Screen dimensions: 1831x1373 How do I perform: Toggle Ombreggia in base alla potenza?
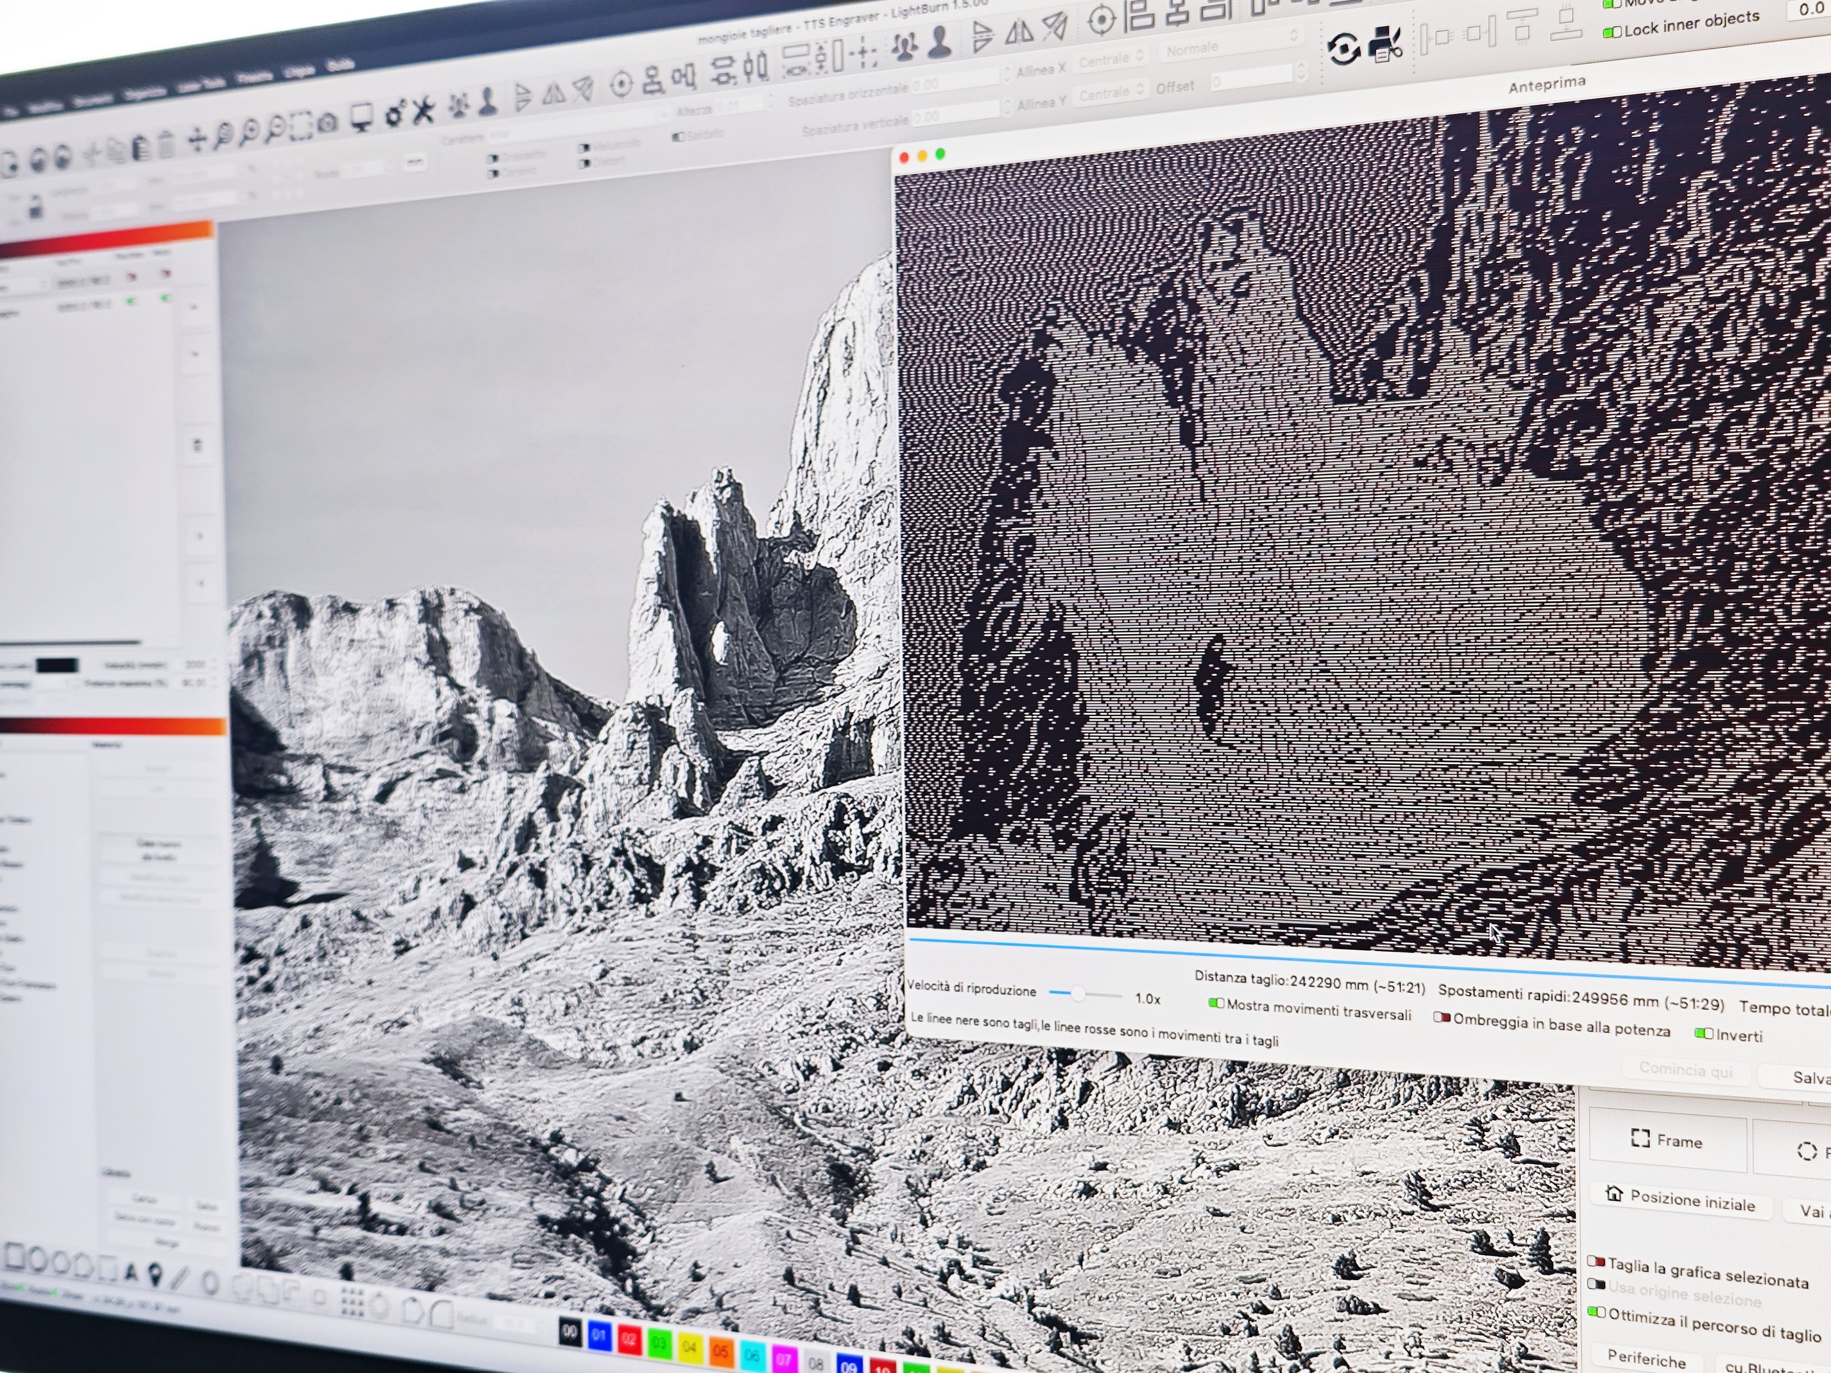point(1442,1017)
